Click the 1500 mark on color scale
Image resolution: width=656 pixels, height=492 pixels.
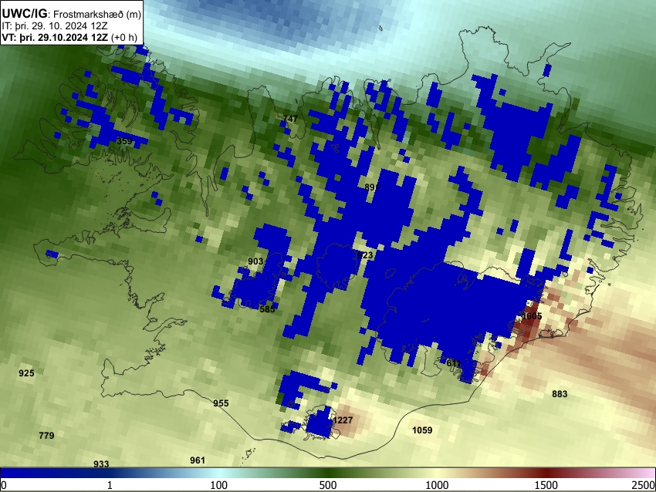tap(546, 485)
